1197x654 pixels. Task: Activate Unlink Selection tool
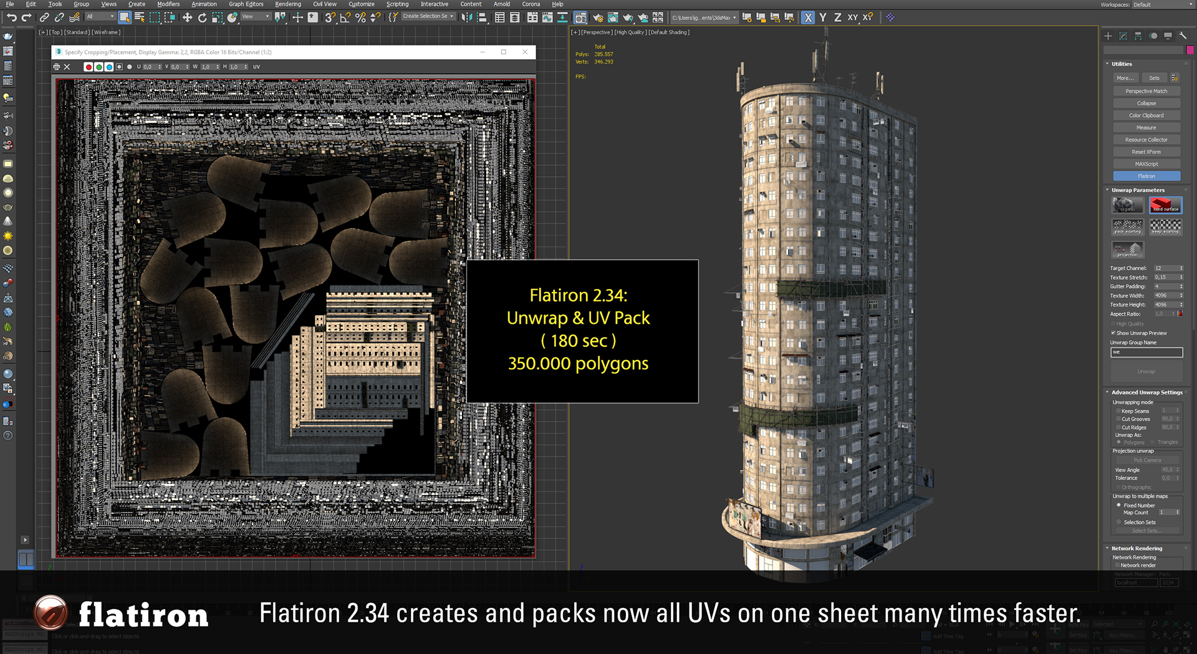(x=59, y=17)
